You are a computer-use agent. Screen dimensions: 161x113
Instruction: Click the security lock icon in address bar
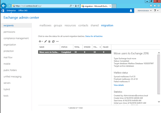click(76, 6)
